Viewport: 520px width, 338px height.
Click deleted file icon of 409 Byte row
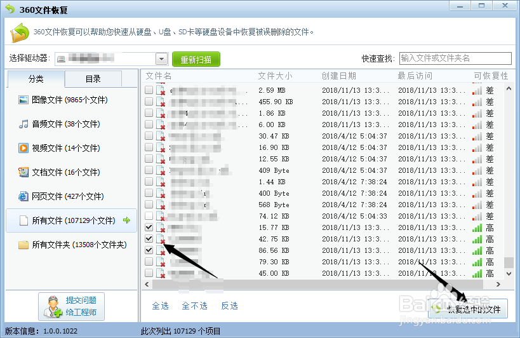tap(161, 170)
